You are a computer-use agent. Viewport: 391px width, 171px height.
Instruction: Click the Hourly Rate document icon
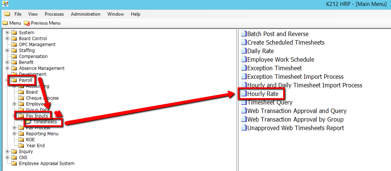coord(244,94)
